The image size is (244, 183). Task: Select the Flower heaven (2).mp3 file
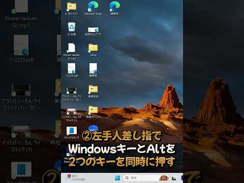click(72, 51)
